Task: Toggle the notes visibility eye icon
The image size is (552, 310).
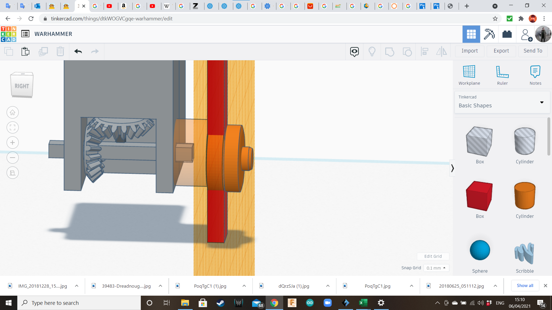Action: tap(354, 51)
